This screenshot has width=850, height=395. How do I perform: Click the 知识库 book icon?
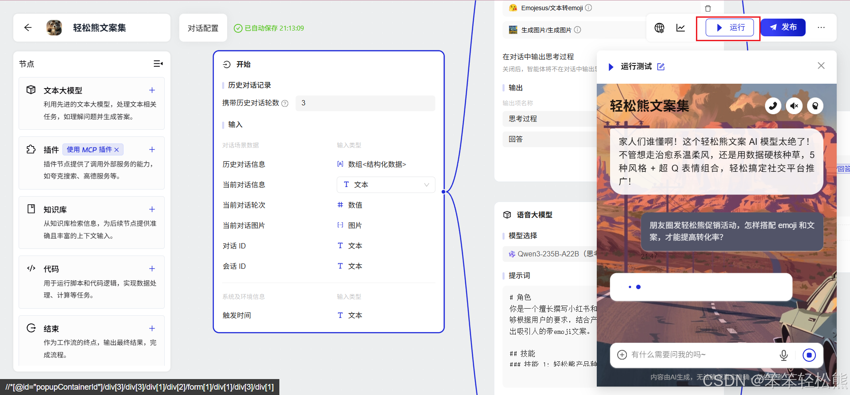pyautogui.click(x=31, y=209)
